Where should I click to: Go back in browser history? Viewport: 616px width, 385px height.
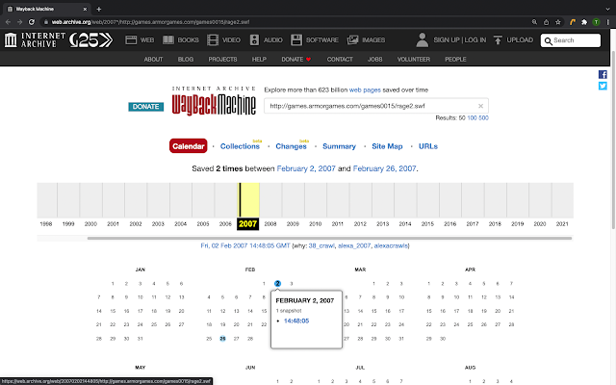coord(8,22)
